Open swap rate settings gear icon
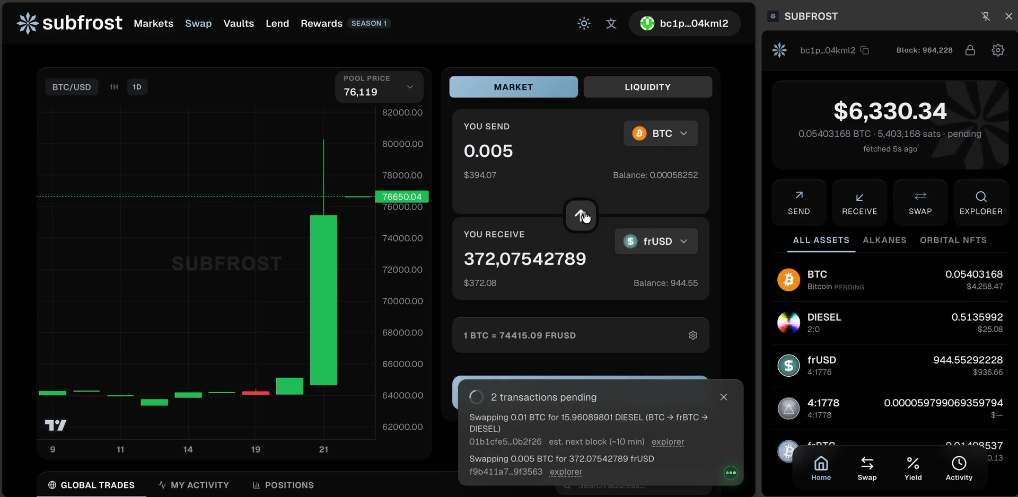 (692, 335)
